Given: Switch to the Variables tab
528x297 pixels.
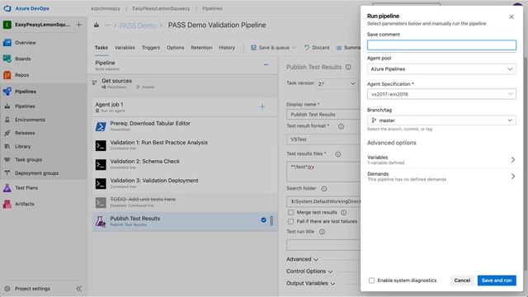Looking at the screenshot, I should pos(125,48).
